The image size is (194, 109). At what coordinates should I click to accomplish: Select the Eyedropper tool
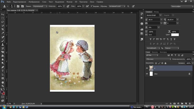[3, 33]
